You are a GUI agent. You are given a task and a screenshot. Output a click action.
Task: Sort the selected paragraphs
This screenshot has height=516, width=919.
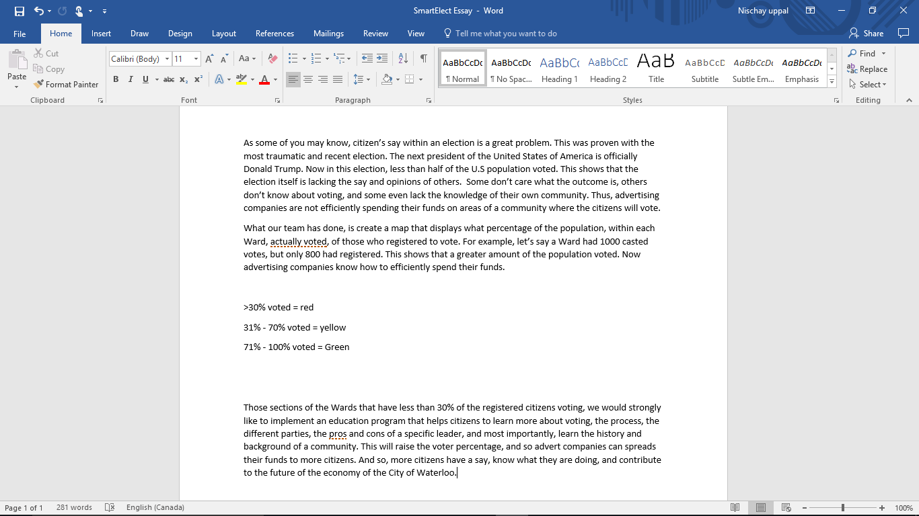click(x=403, y=59)
